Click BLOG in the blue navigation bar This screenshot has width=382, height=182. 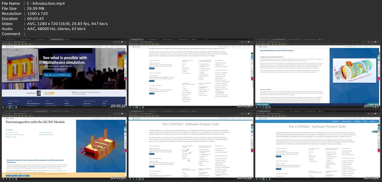coord(365,121)
